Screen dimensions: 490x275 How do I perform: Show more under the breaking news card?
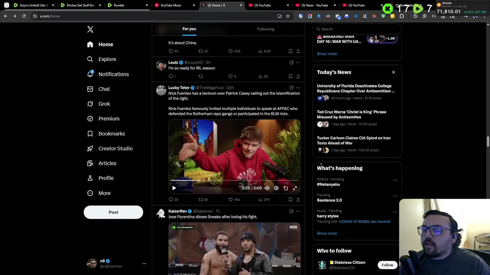tap(327, 54)
